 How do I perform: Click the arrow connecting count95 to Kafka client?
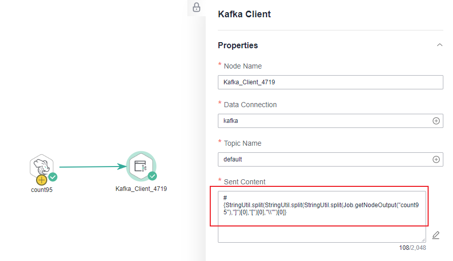point(93,167)
